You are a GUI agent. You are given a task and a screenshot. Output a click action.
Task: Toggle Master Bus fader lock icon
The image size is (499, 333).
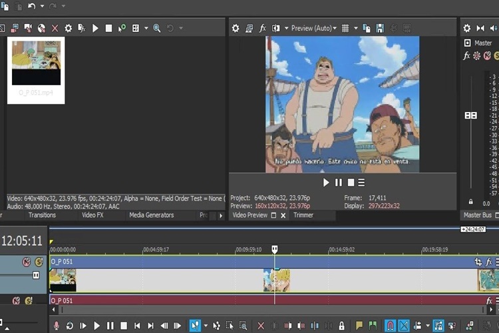470,202
